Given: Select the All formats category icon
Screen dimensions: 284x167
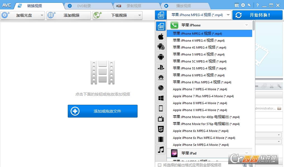Looking at the screenshot, I should coord(161,26).
